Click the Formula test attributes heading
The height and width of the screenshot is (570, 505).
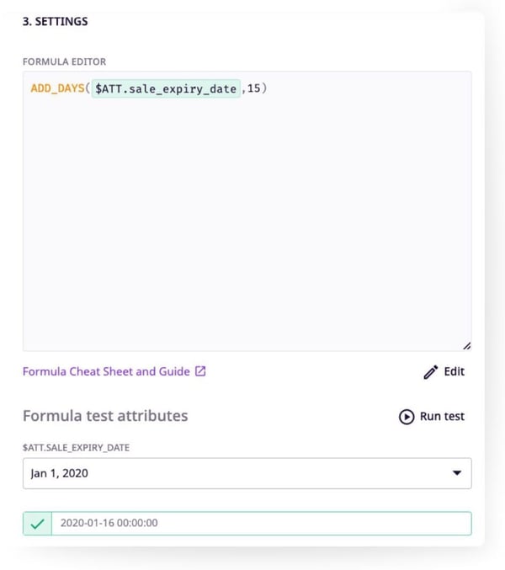105,416
